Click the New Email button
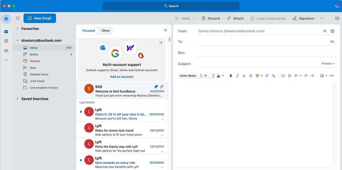342x170 pixels. [40, 18]
